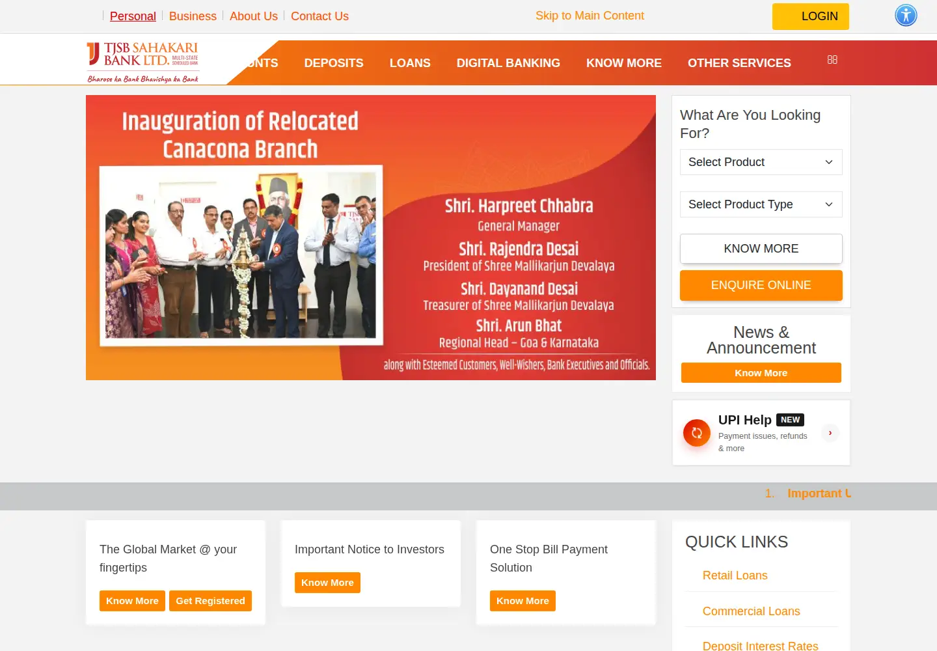Open the Loans menu
The image size is (937, 651).
coord(410,63)
